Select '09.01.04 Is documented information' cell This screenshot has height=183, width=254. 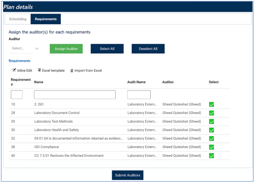[x=78, y=139]
